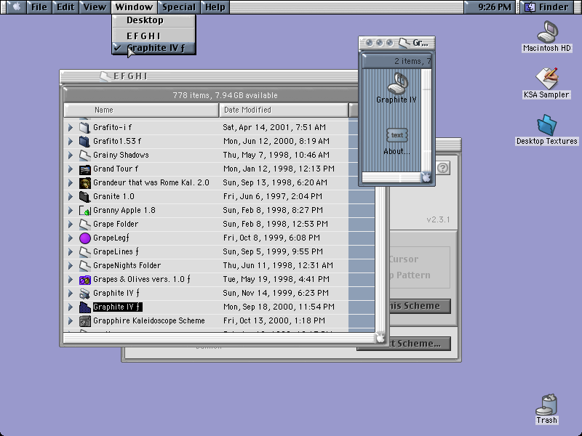Viewport: 582px width, 436px height.
Task: Sort list by Date Modified header
Action: point(284,110)
